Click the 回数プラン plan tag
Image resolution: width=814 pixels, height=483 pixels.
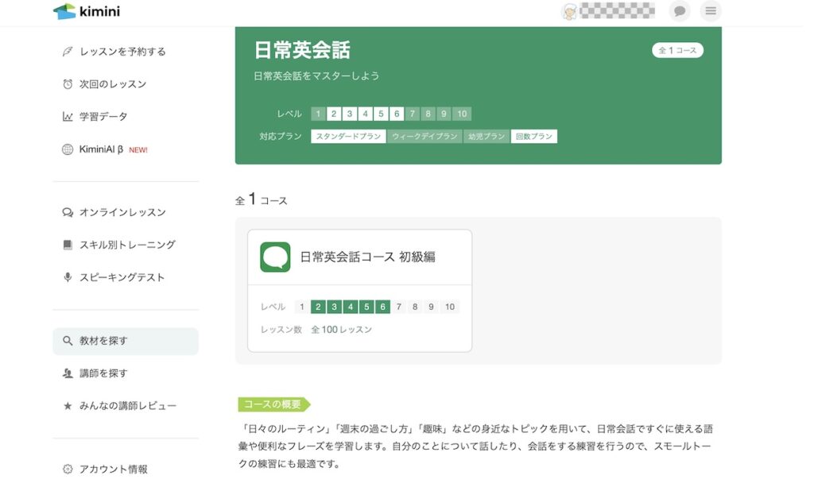coord(533,137)
